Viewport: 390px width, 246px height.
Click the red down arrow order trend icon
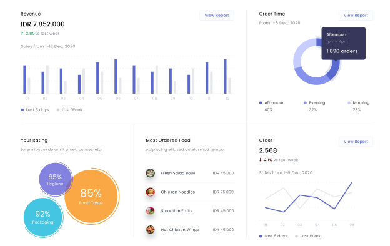point(261,160)
